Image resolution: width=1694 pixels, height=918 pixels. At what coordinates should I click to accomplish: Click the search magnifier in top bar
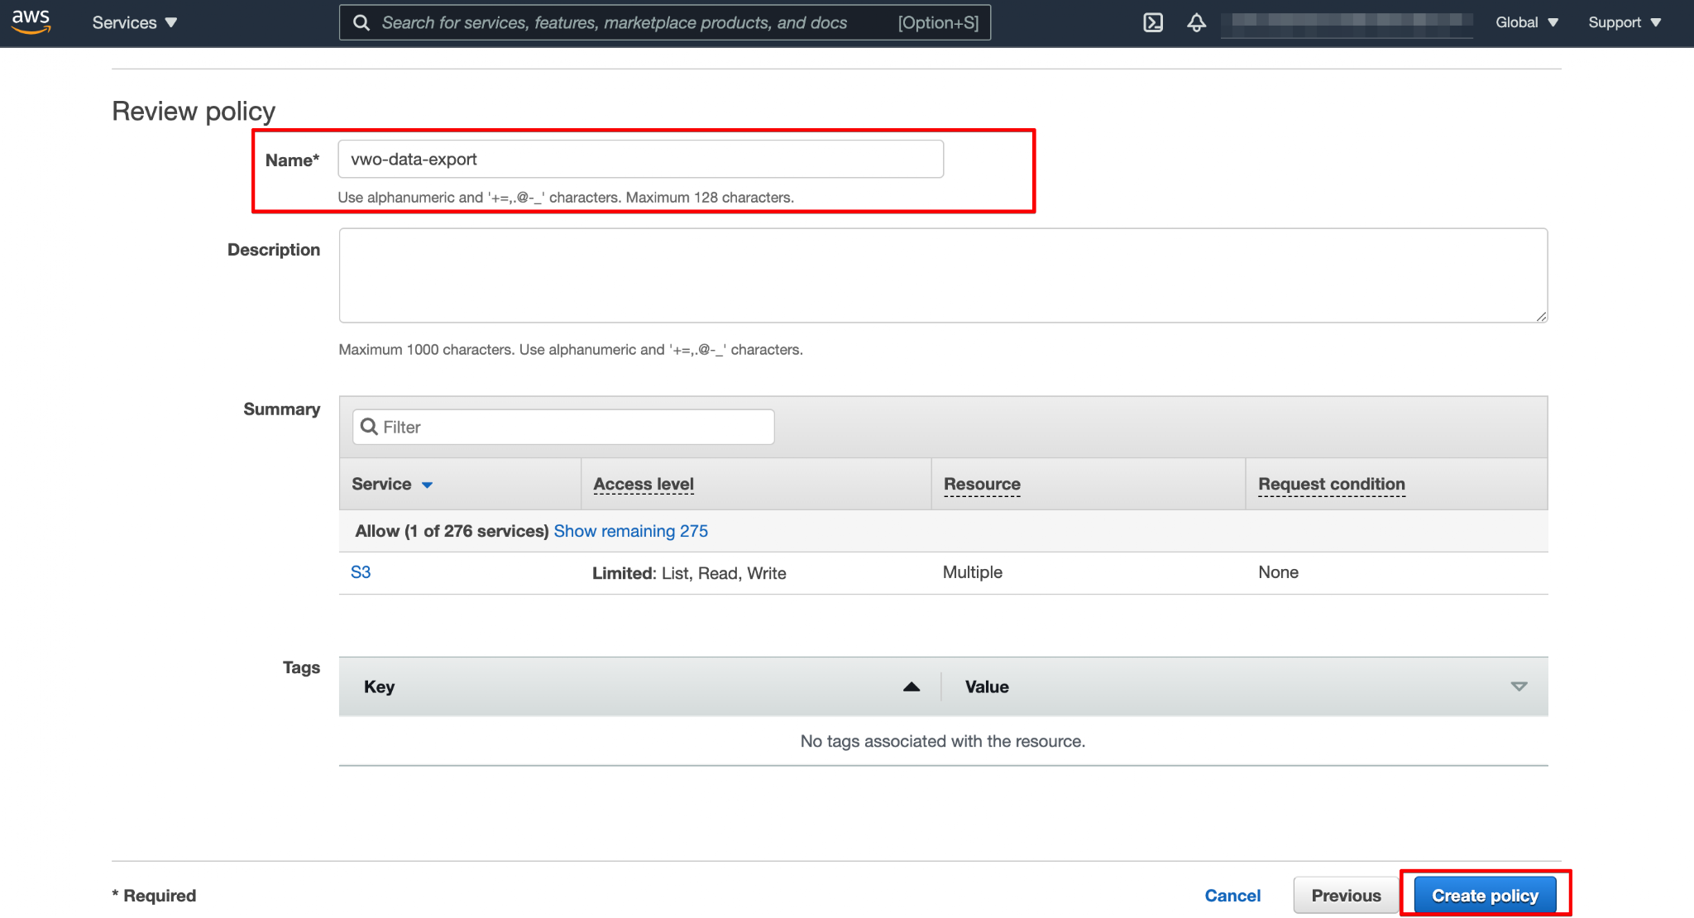(361, 22)
